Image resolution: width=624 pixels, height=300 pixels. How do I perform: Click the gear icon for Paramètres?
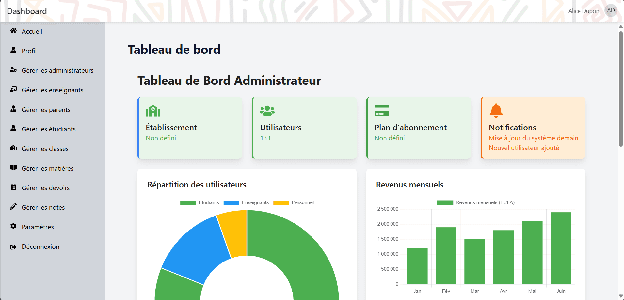coord(13,226)
